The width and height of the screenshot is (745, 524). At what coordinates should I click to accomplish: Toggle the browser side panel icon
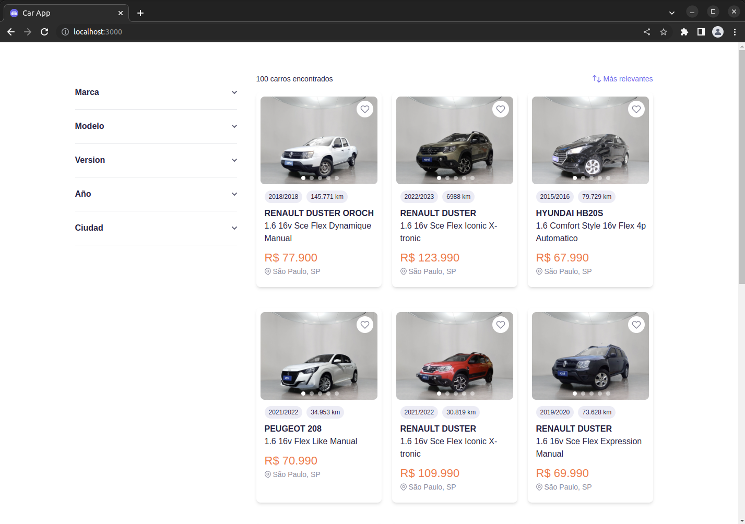point(701,32)
